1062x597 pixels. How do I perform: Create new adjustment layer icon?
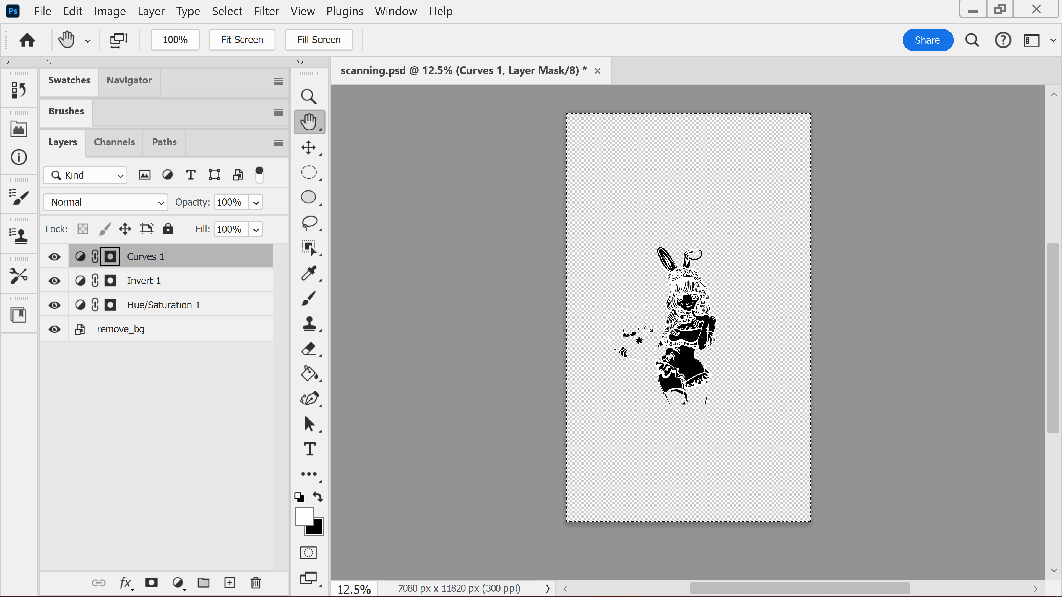178,583
